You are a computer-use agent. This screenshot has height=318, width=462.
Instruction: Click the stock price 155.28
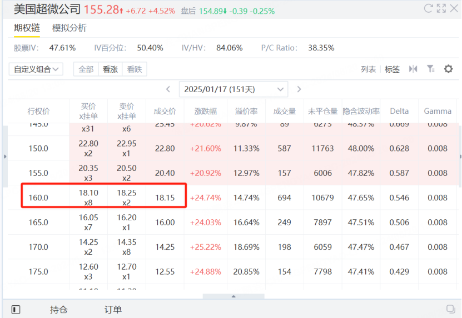click(101, 9)
